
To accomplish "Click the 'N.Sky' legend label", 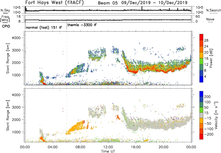I will coord(5,10).
